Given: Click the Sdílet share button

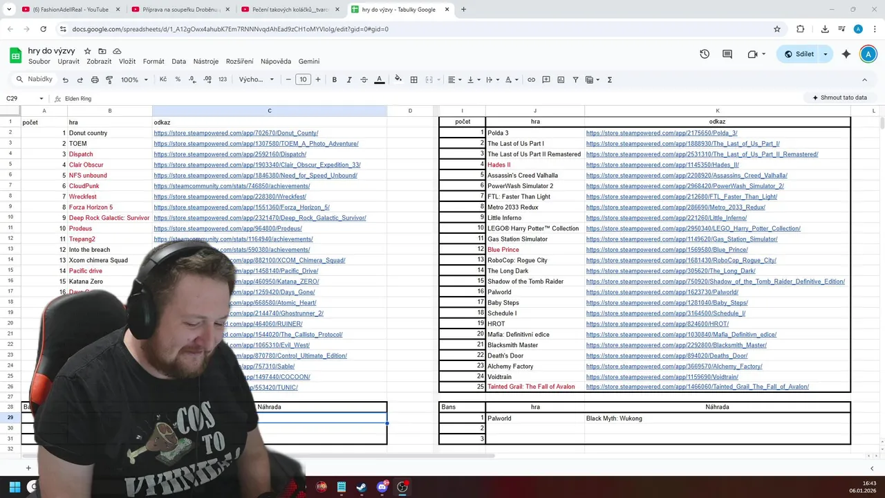Looking at the screenshot, I should point(799,54).
